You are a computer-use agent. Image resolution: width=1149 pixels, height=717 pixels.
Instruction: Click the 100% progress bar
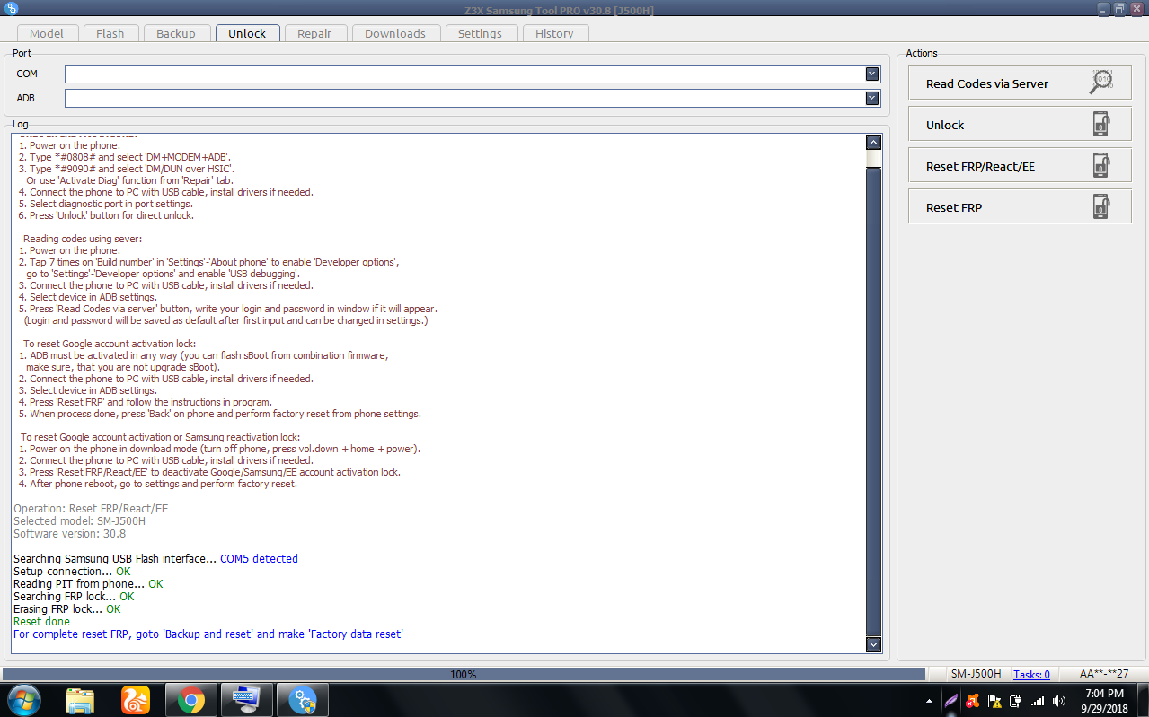tap(464, 674)
